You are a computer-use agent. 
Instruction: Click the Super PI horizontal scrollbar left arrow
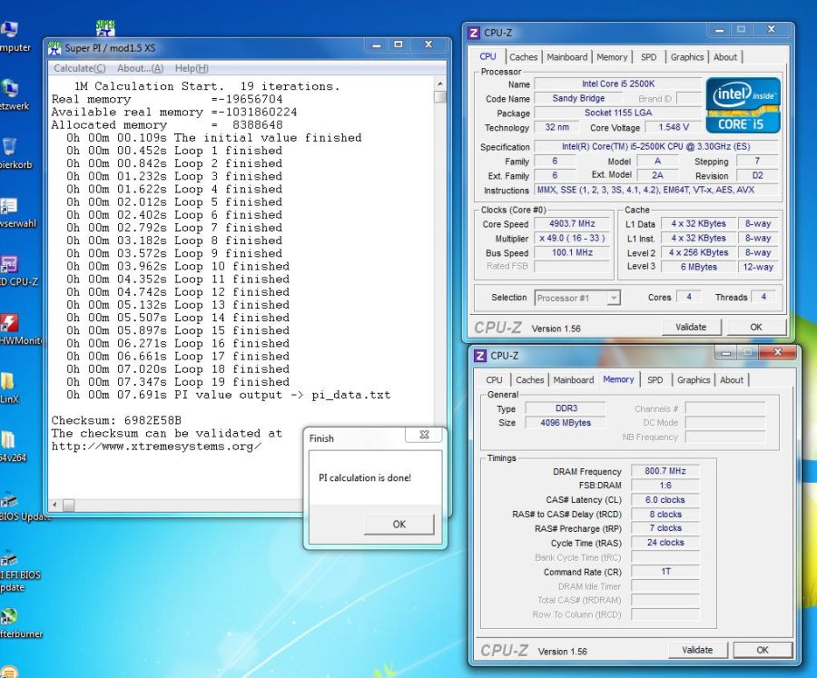pyautogui.click(x=55, y=505)
